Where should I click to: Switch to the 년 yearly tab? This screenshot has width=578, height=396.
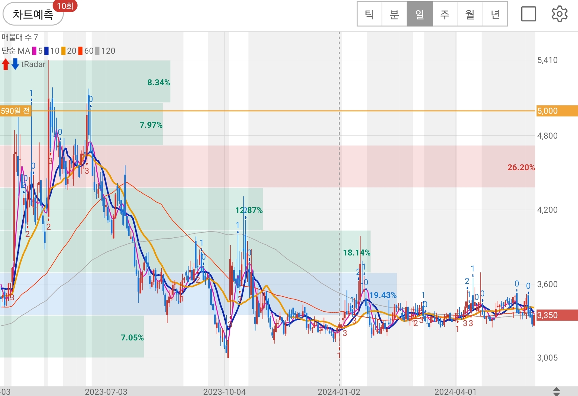point(495,14)
